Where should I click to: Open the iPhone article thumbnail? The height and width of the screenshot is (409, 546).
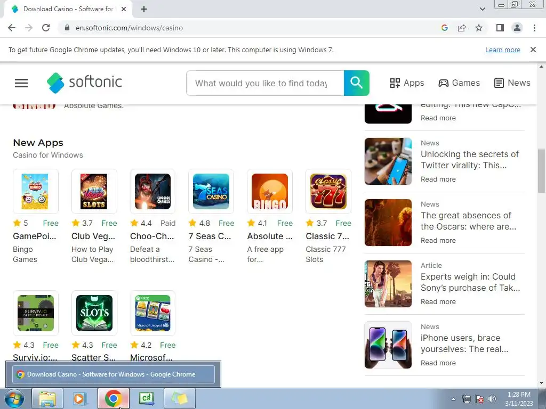coord(388,345)
